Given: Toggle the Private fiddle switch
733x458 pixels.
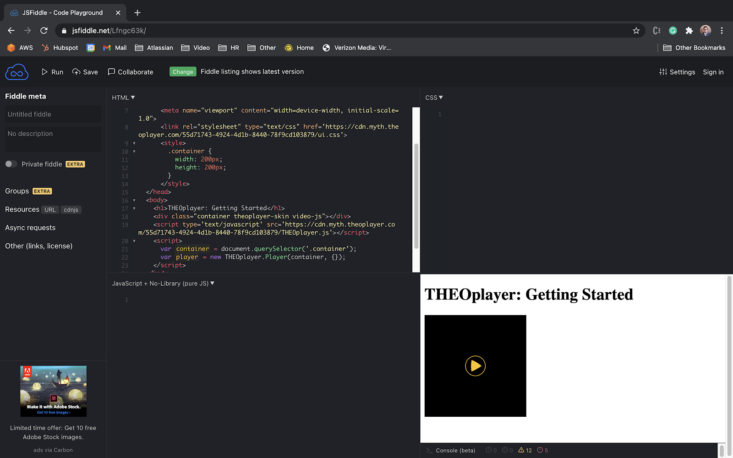Looking at the screenshot, I should (x=11, y=164).
